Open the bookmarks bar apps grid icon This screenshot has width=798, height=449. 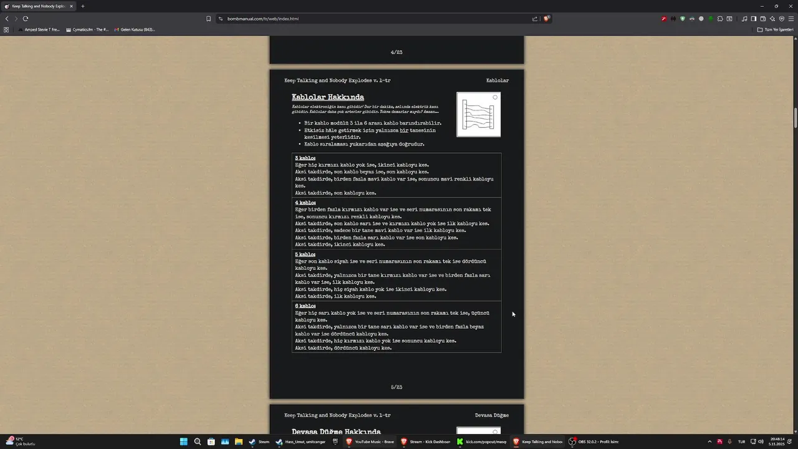(x=6, y=29)
